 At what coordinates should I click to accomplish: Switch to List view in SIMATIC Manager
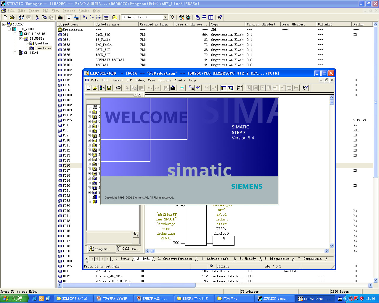[99, 17]
